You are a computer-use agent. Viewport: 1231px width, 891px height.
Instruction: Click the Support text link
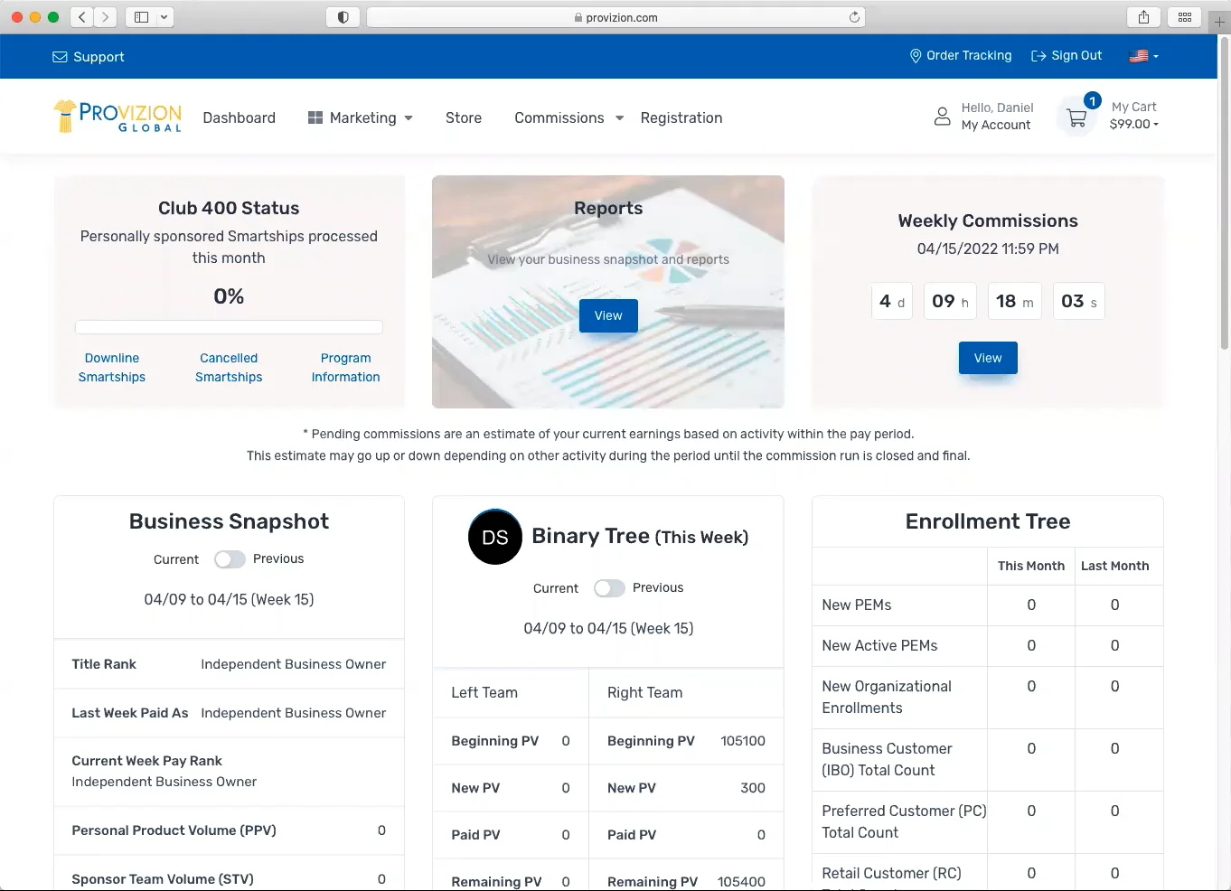(x=99, y=57)
